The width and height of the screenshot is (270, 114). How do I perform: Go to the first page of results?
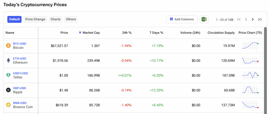click(239, 19)
